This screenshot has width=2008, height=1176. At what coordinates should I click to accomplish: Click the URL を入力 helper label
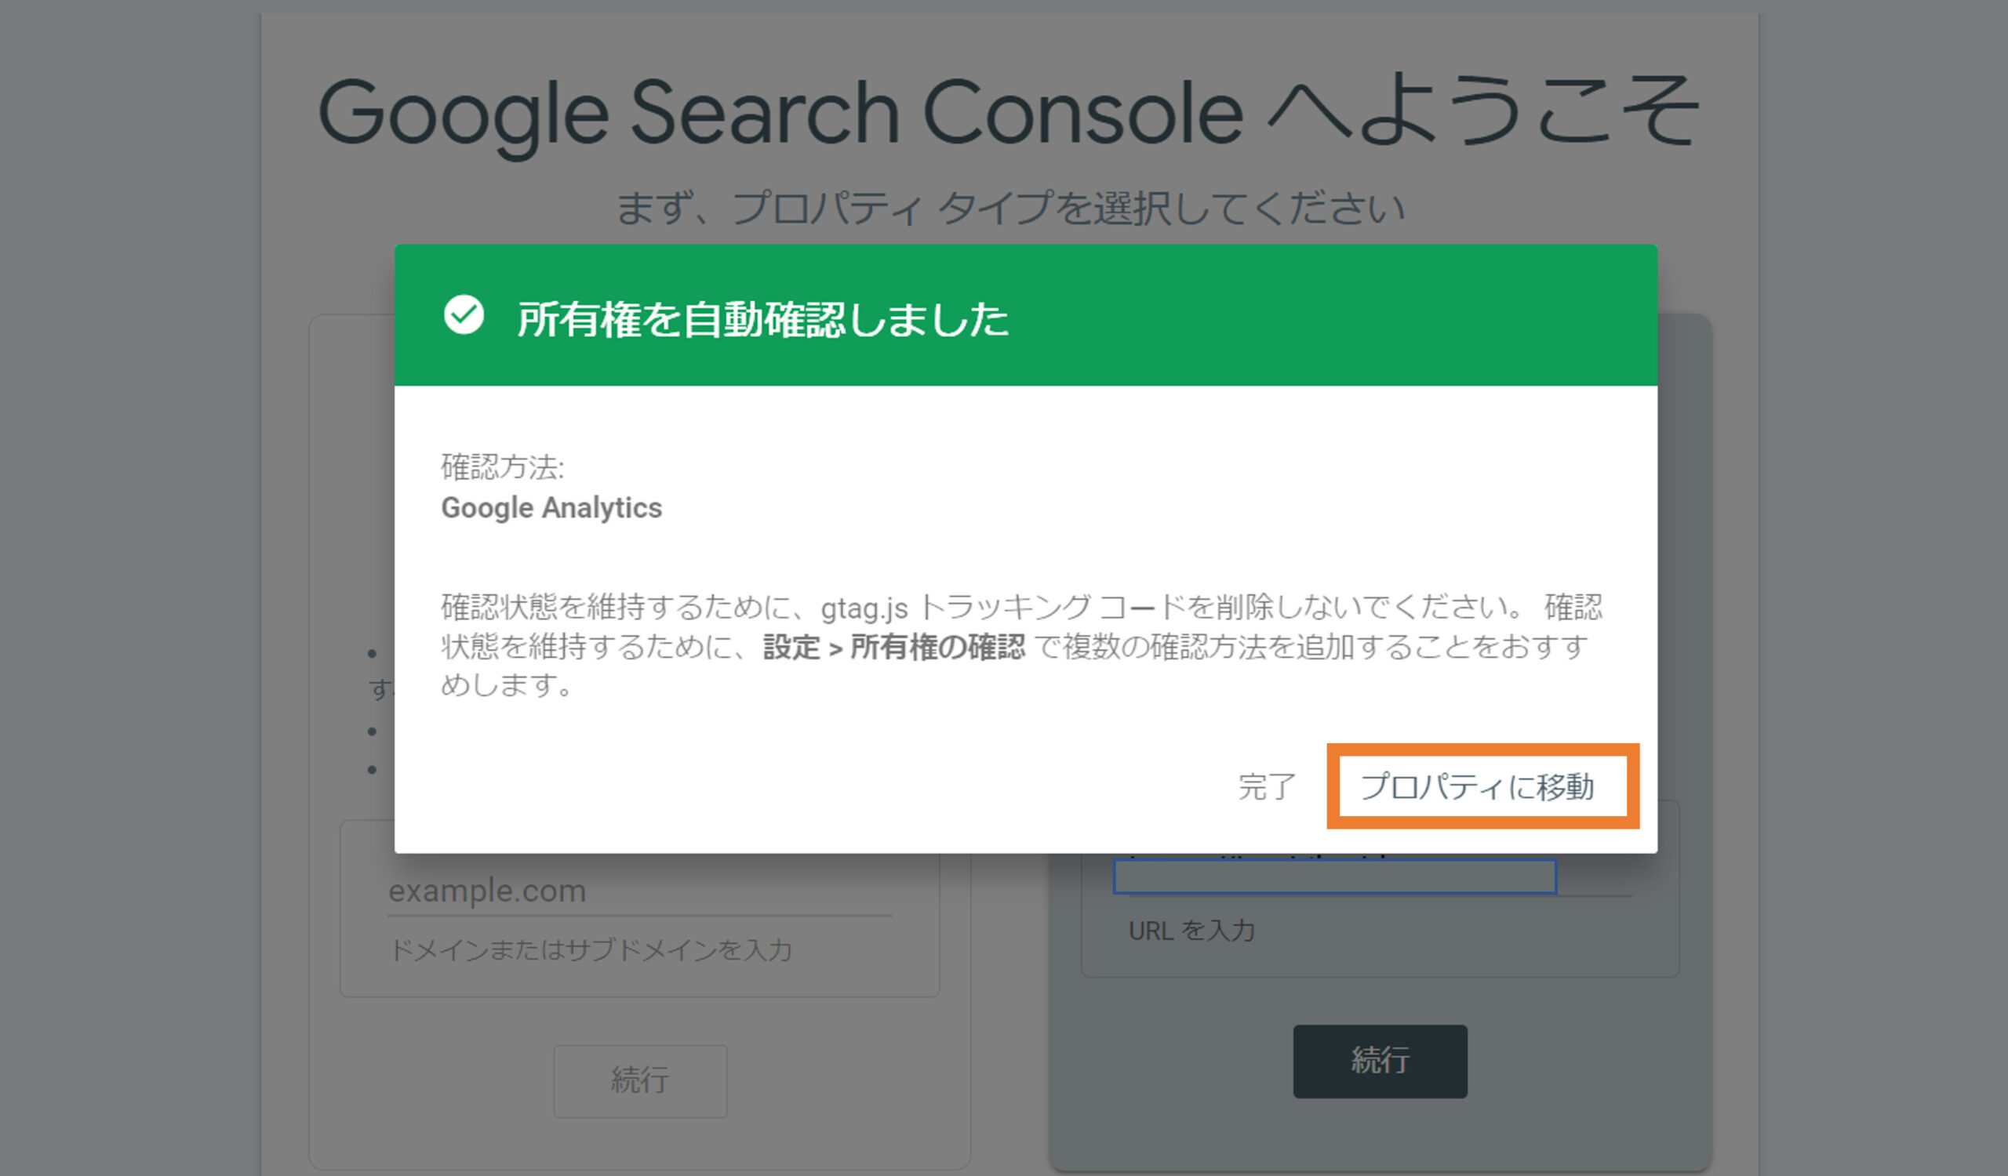[1191, 931]
